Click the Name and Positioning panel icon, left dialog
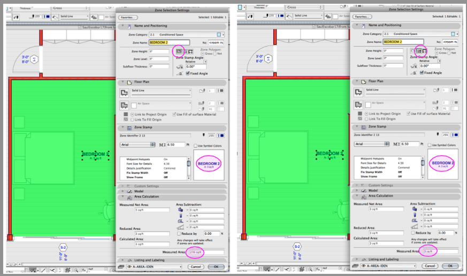 tap(129, 26)
